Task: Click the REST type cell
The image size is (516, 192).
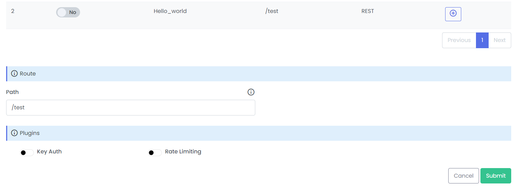Action: [368, 11]
